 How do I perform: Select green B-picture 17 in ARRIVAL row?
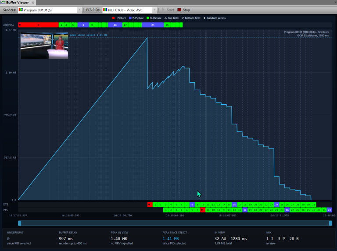click(x=125, y=25)
